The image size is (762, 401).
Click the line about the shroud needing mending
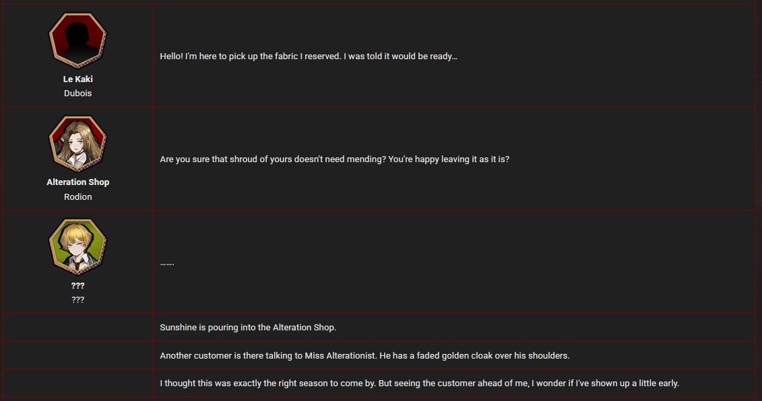[334, 159]
